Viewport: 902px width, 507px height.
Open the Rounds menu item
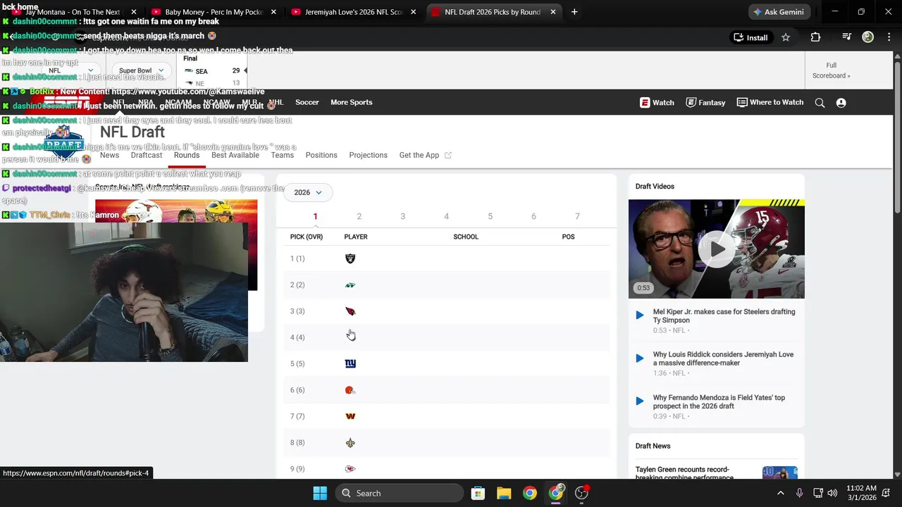pyautogui.click(x=187, y=155)
